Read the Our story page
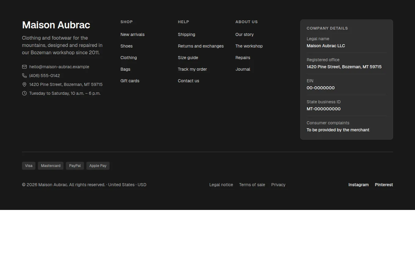This screenshot has height=259, width=415. point(244,34)
